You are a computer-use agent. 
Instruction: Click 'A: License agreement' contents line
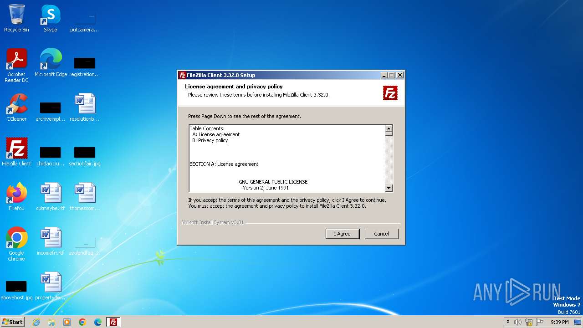[x=216, y=134]
